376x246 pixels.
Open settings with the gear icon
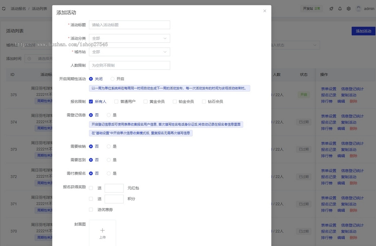pos(349,8)
